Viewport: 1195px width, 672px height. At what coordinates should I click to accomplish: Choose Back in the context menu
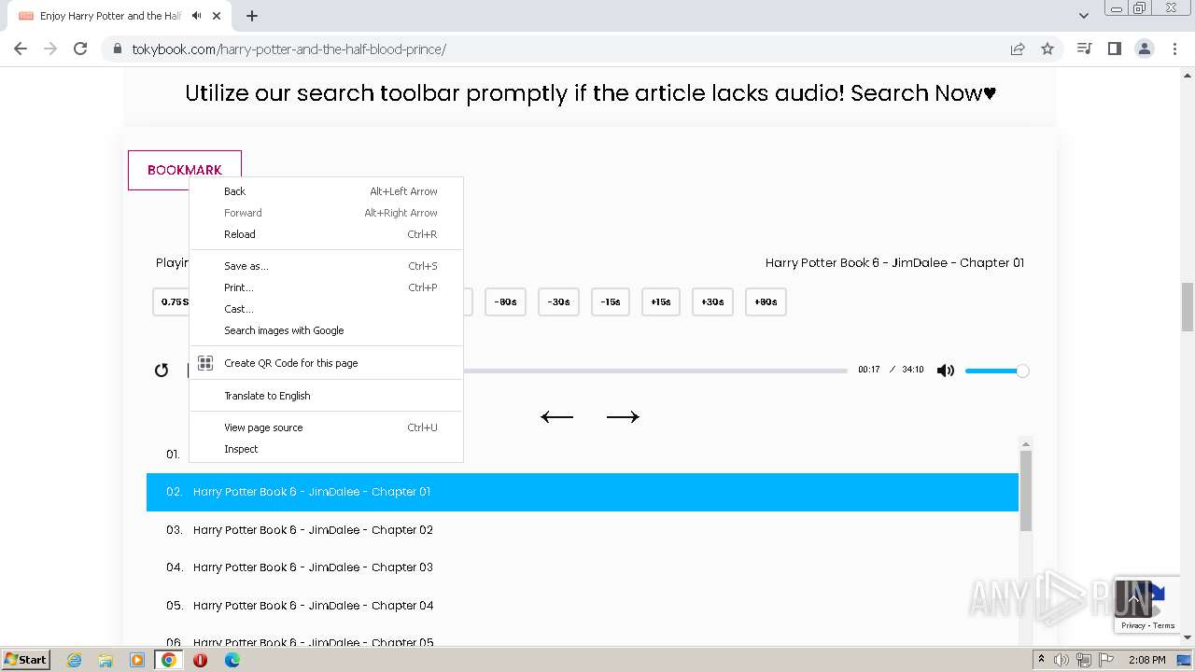[x=326, y=191]
